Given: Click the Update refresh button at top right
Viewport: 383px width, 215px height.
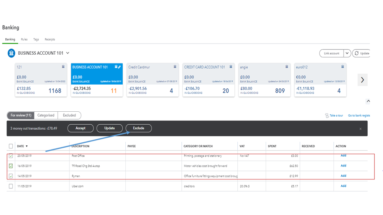Looking at the screenshot, I should click(362, 53).
